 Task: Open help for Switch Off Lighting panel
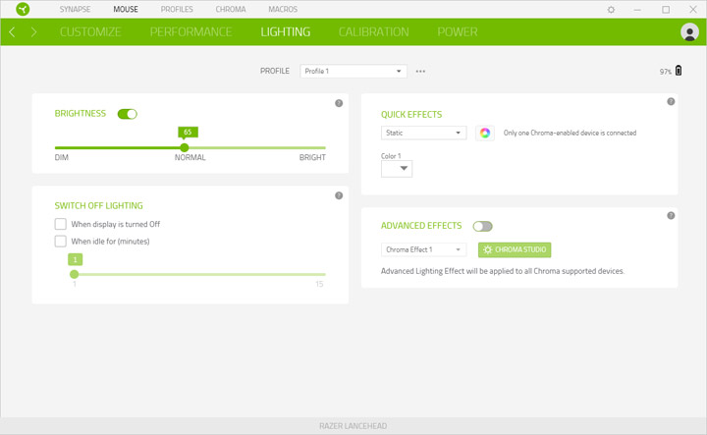pyautogui.click(x=339, y=195)
